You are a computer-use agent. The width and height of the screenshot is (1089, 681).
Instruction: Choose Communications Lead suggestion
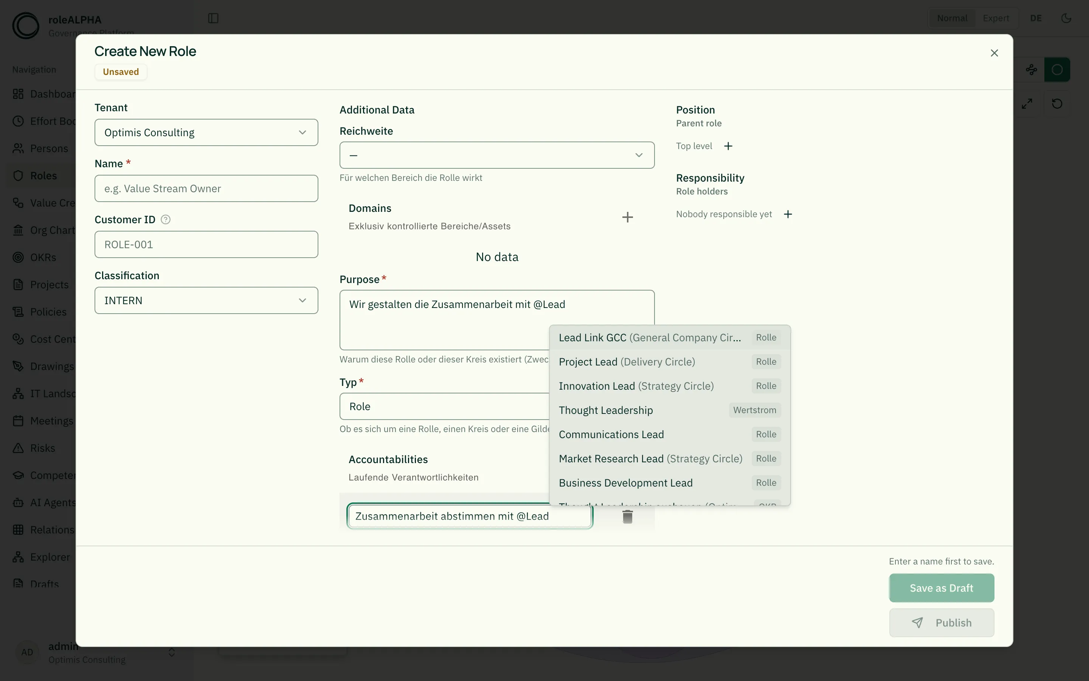[670, 435]
